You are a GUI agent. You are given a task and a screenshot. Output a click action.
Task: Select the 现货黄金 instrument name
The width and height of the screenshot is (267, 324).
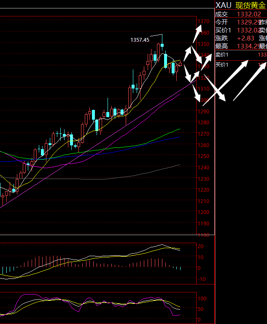[x=251, y=5]
